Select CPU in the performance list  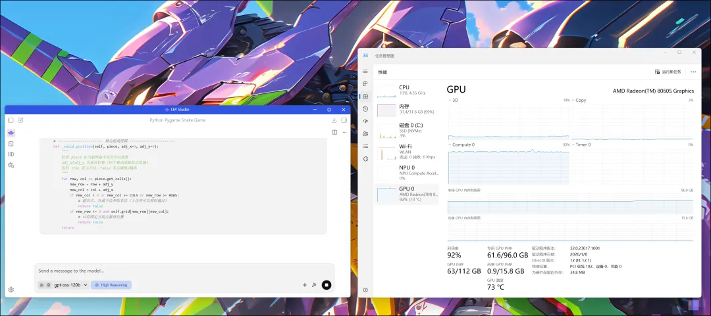[407, 90]
